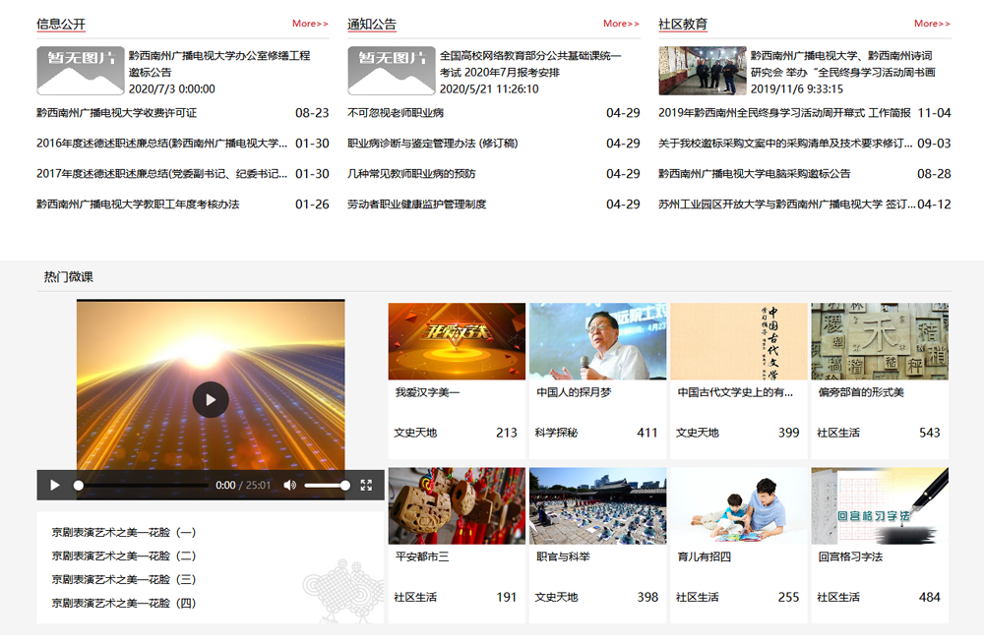Click the small play icon in video controls
This screenshot has height=643, width=984.
55,485
